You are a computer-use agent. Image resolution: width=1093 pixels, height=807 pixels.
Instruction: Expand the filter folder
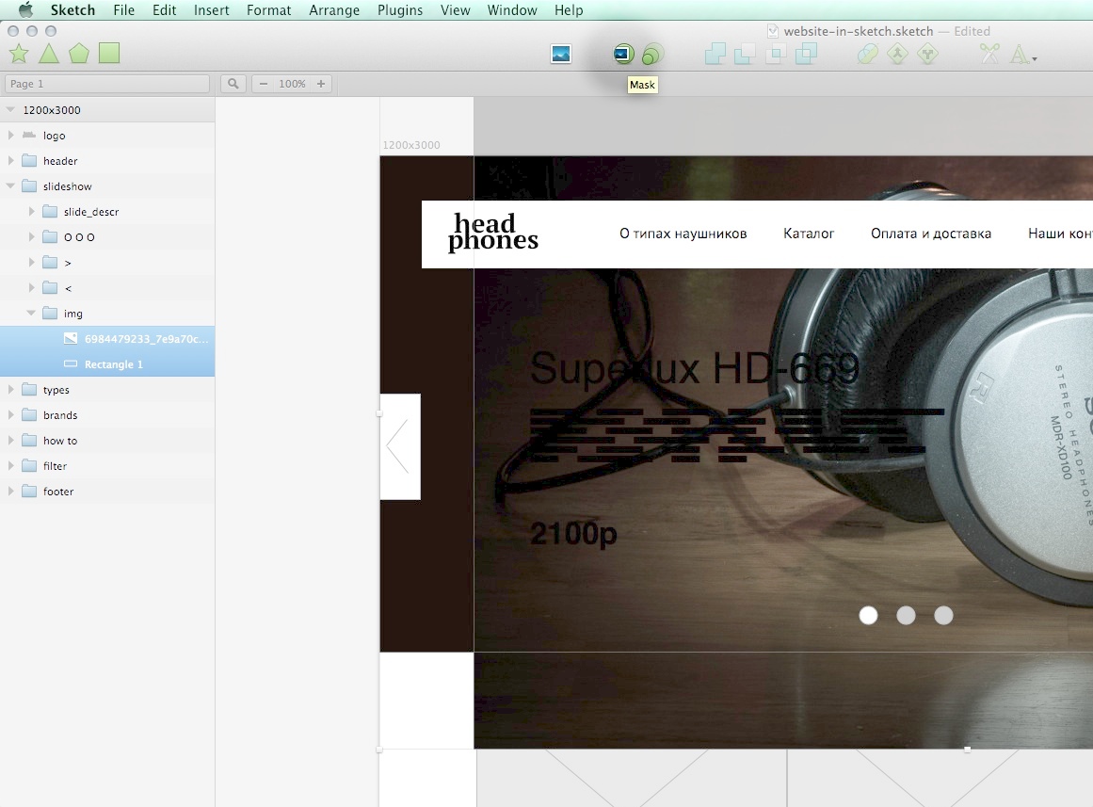(10, 466)
